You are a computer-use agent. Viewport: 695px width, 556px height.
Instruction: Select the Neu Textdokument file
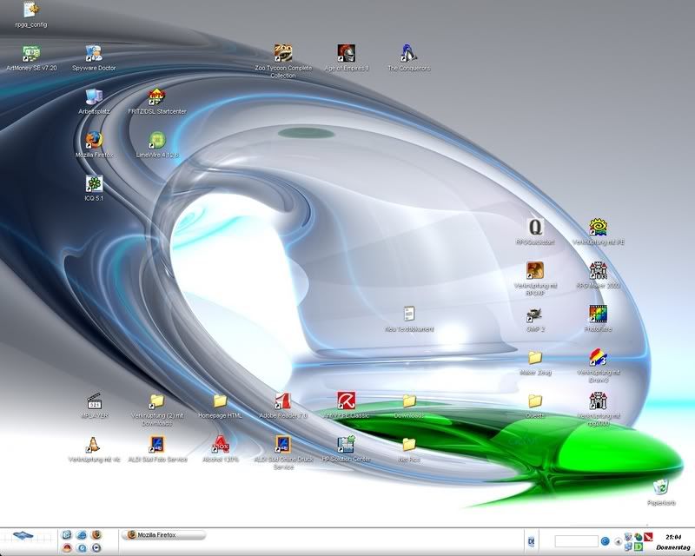[409, 314]
